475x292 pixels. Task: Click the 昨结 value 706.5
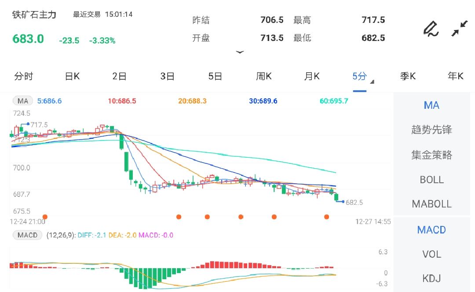tap(272, 20)
